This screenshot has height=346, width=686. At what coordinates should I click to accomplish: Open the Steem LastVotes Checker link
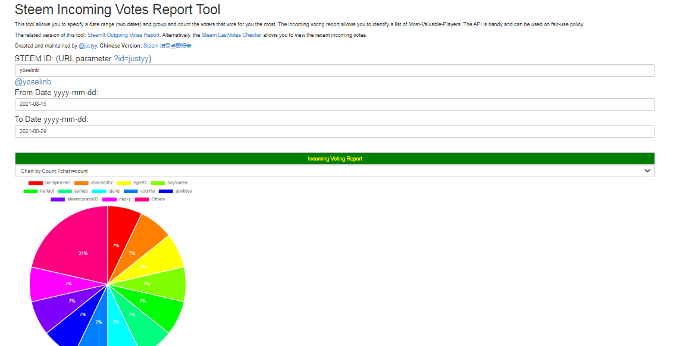pos(231,35)
